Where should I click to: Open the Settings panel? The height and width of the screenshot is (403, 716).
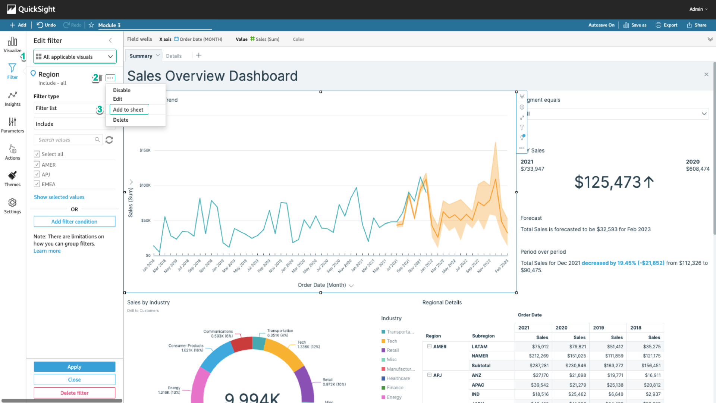pyautogui.click(x=12, y=206)
